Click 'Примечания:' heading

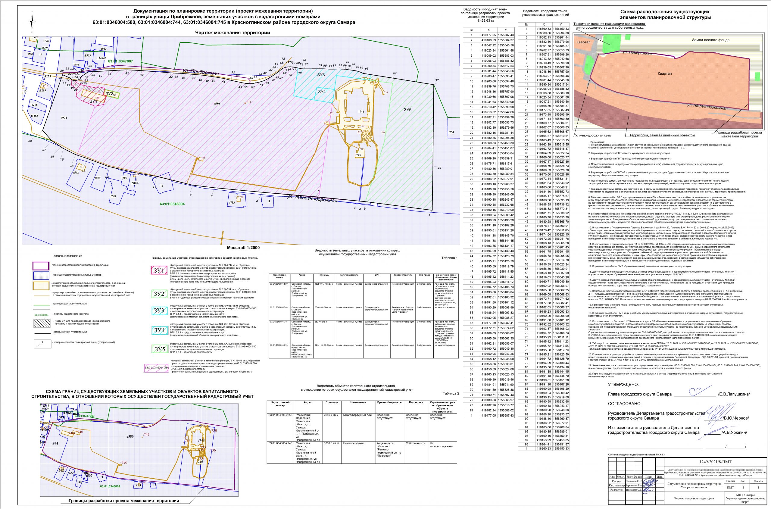point(597,142)
